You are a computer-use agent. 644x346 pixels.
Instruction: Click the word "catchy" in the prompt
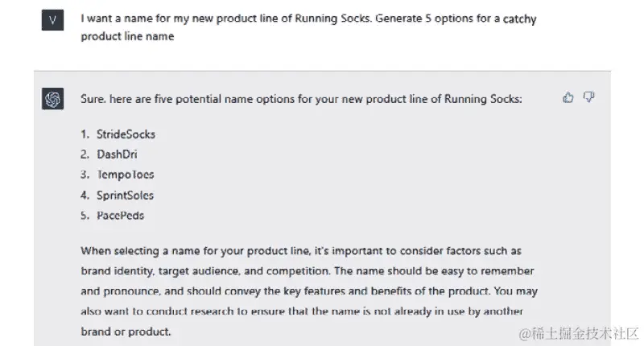point(520,19)
